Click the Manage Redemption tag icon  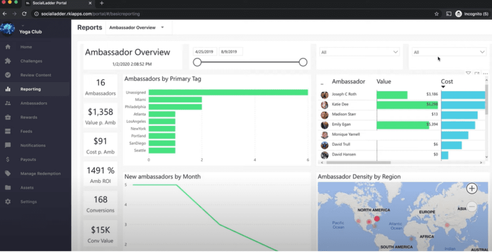[8, 173]
